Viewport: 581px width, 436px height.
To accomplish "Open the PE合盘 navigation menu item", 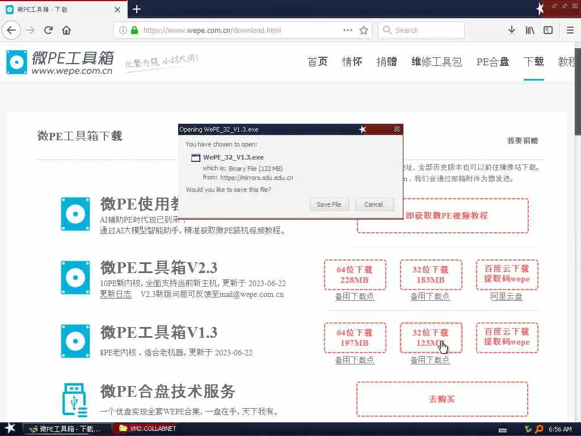I will tap(492, 61).
